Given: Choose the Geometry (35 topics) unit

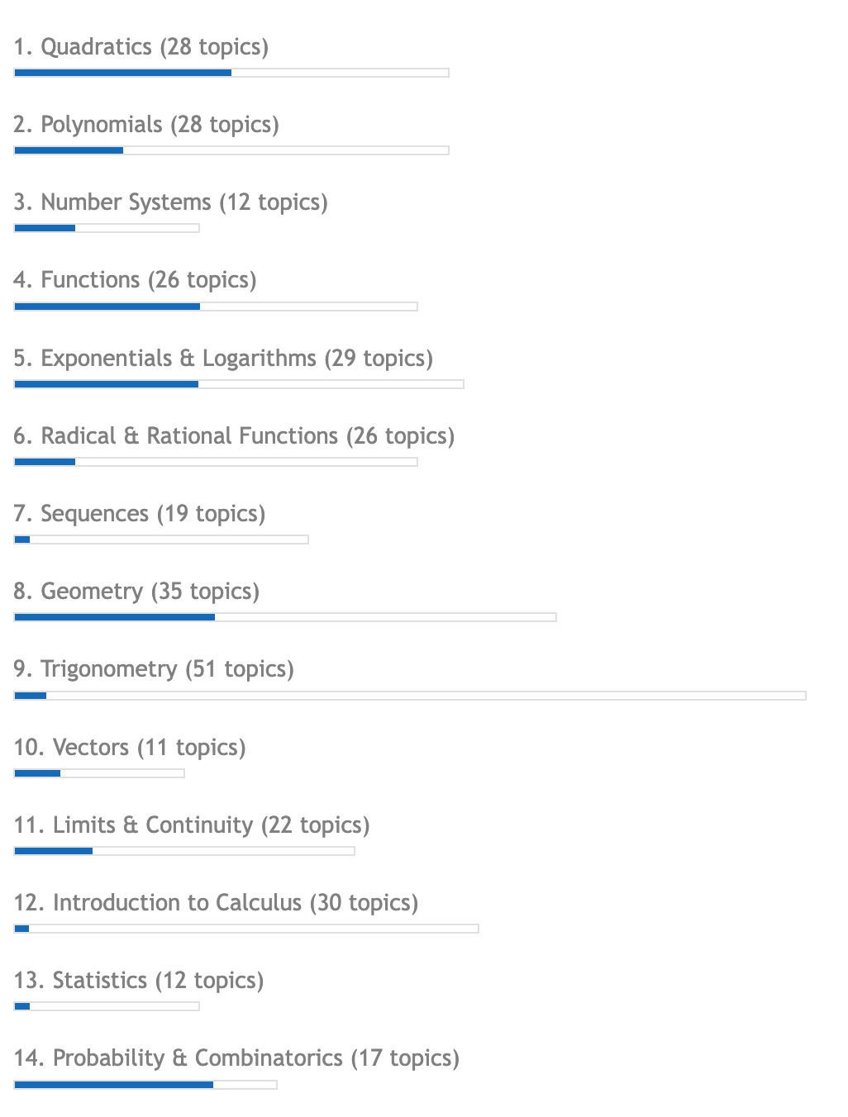Looking at the screenshot, I should [136, 592].
